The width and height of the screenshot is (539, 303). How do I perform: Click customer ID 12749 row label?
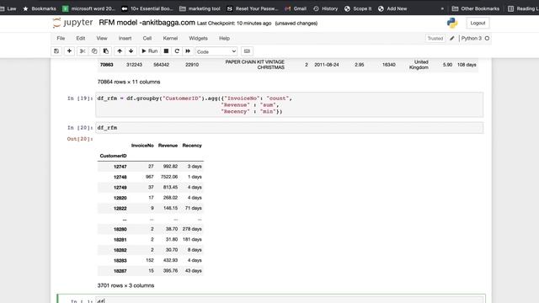point(120,188)
